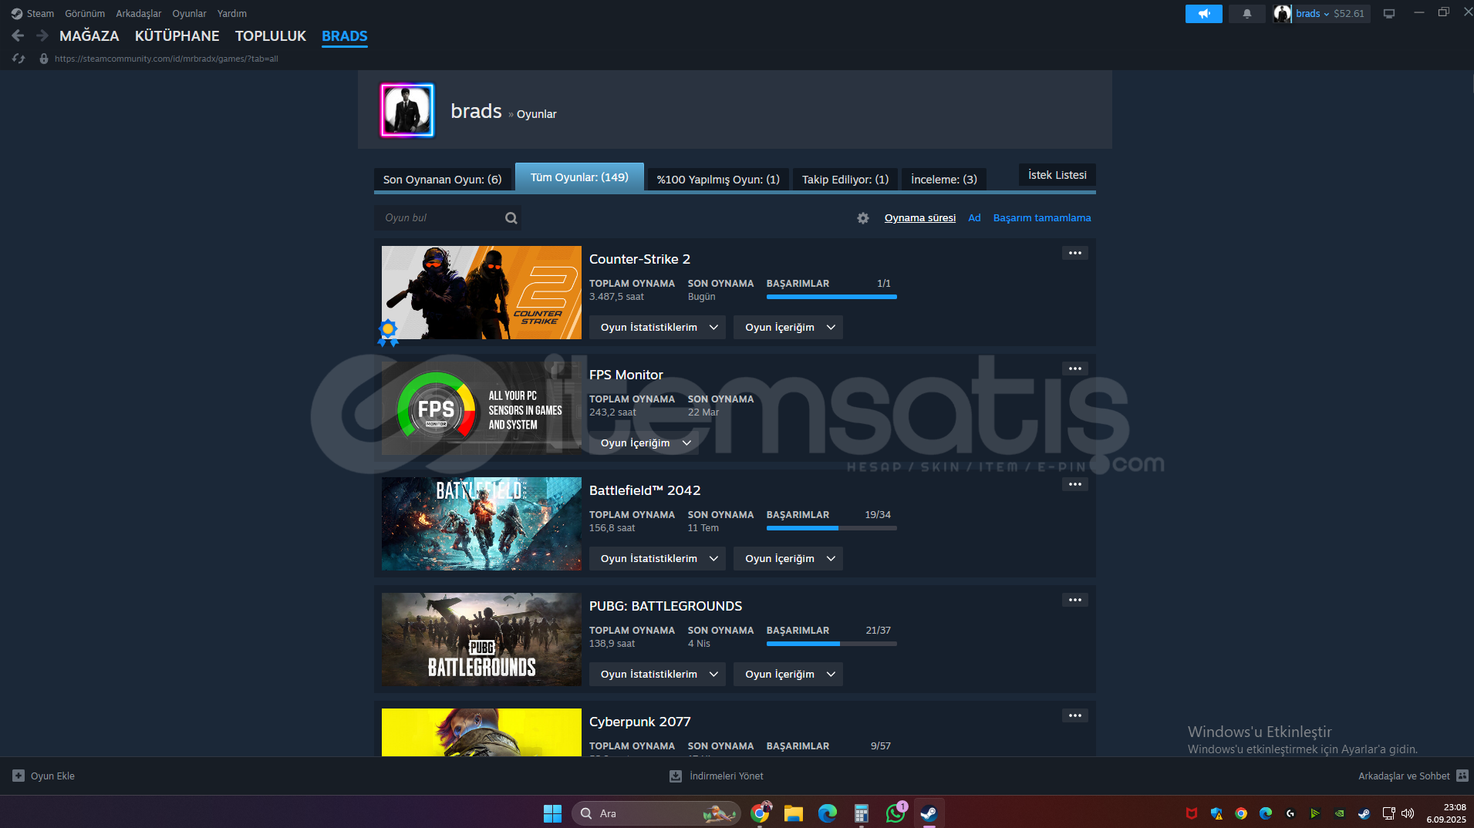Click the Steam logo in menu bar
This screenshot has width=1474, height=828.
[17, 13]
